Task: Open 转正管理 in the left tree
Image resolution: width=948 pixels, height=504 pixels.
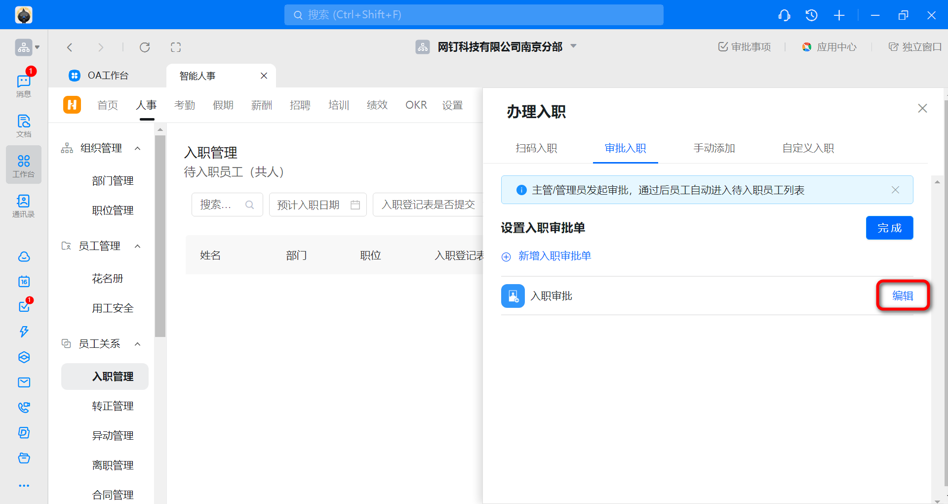Action: point(113,406)
